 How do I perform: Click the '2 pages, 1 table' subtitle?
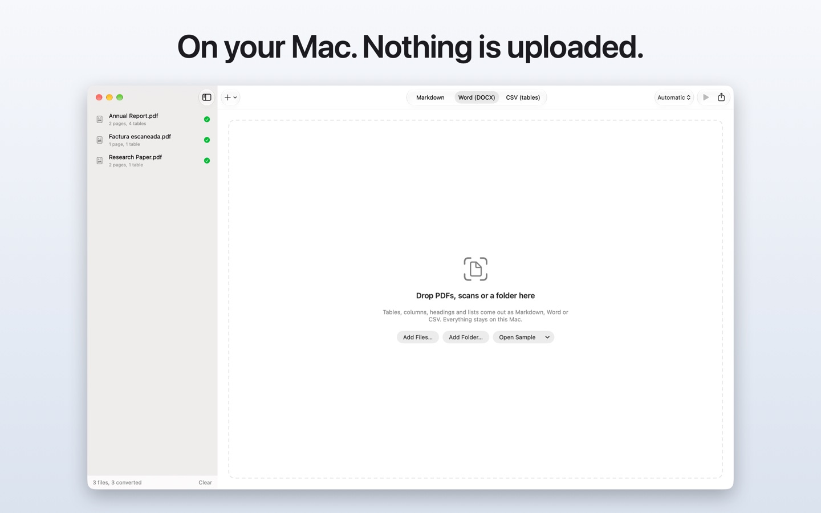pyautogui.click(x=126, y=165)
